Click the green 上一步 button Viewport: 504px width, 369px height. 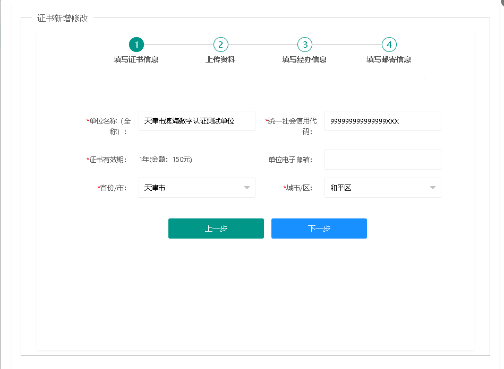(x=216, y=229)
